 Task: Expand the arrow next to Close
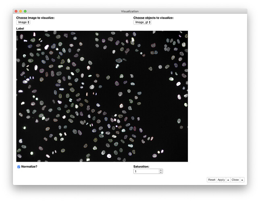point(242,180)
